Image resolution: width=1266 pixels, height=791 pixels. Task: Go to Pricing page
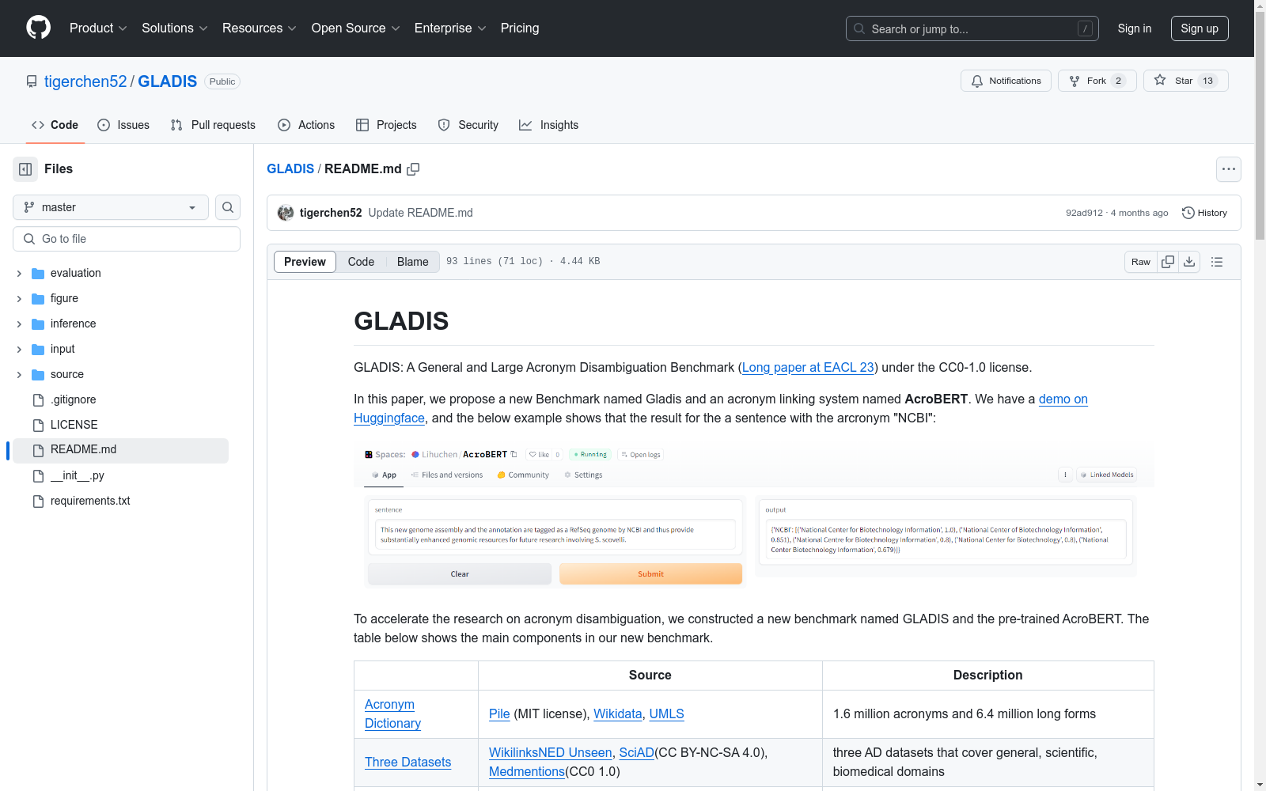tap(520, 28)
